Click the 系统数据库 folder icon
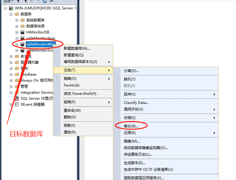236x180 pixels. coord(22,20)
